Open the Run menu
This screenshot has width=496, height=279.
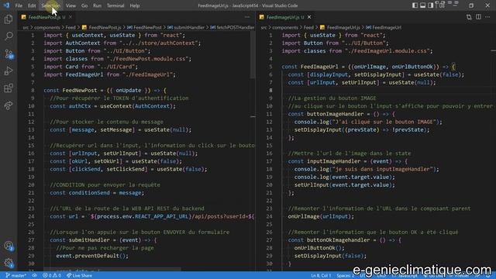click(97, 5)
